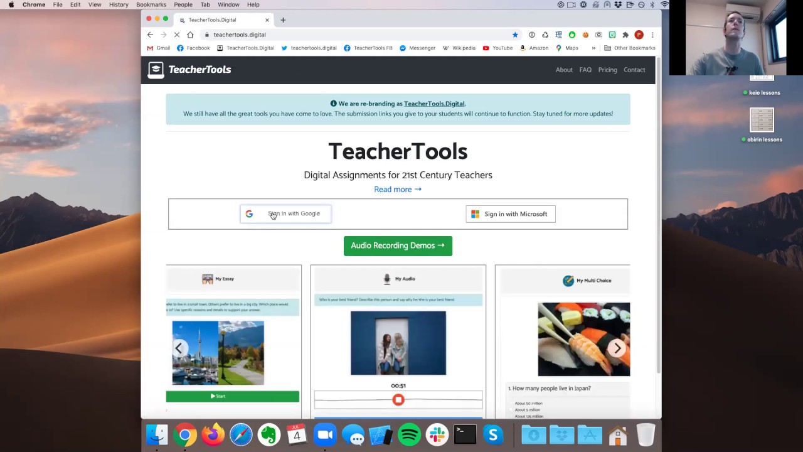Open a new Chrome tab
This screenshot has height=452, width=803.
(x=283, y=19)
